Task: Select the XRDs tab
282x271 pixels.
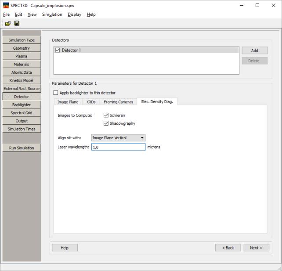Action: point(91,102)
